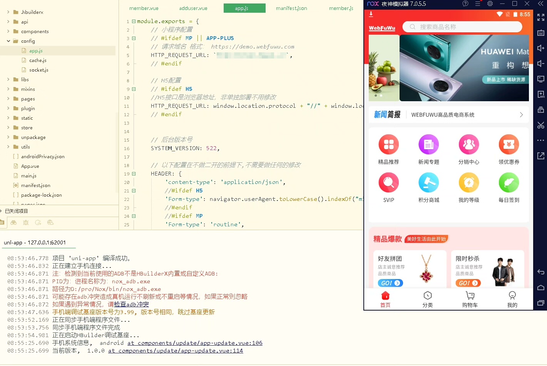This screenshot has width=547, height=366.
Task: Click the Nox export arrow icon
Action: click(x=541, y=156)
